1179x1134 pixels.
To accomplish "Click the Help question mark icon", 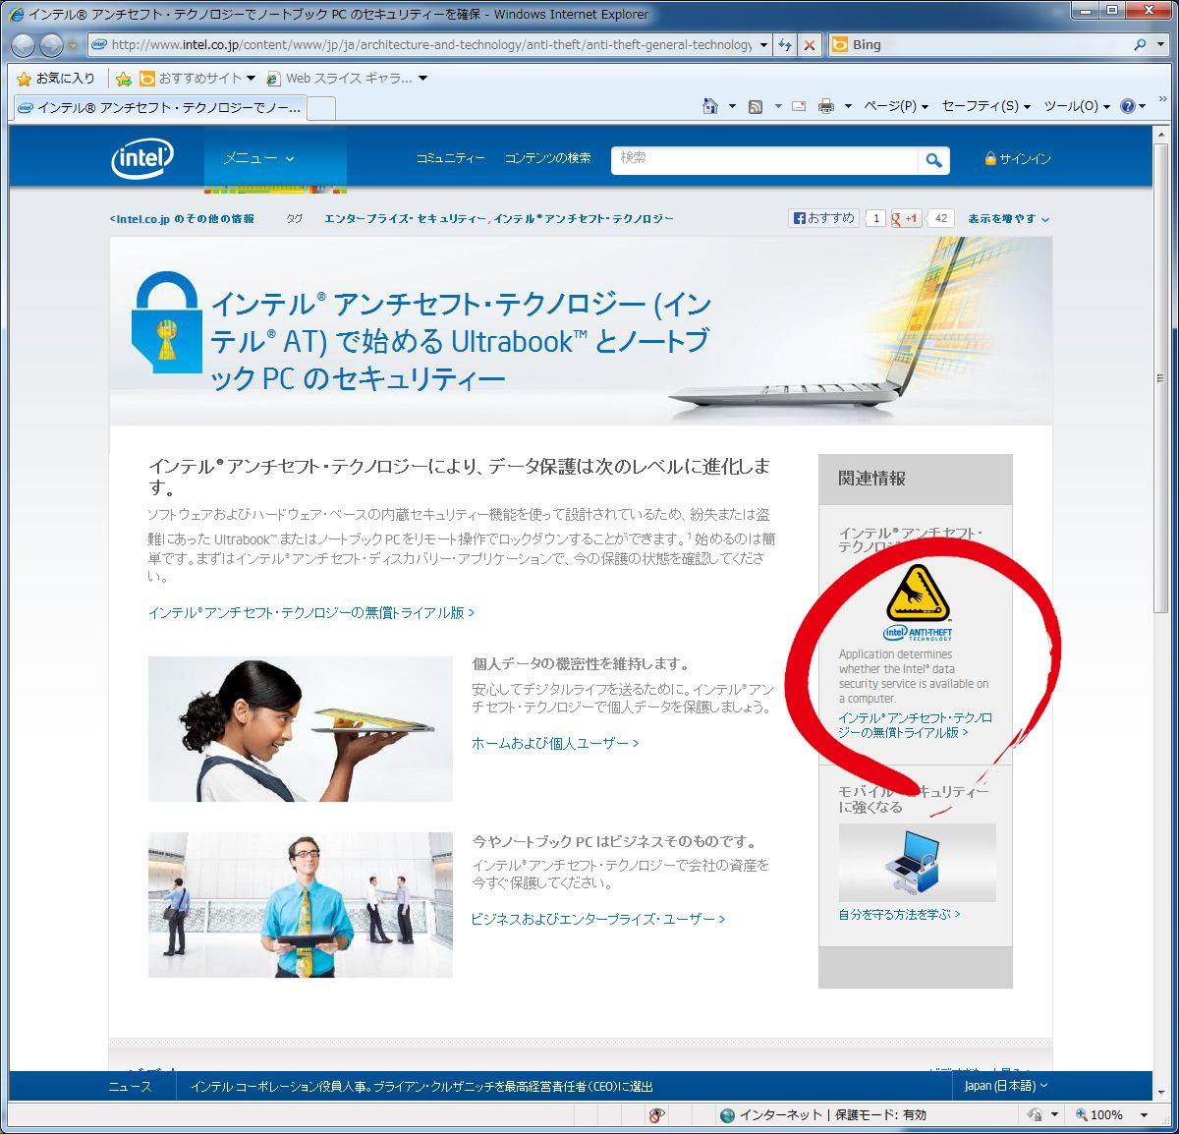I will 1127,106.
